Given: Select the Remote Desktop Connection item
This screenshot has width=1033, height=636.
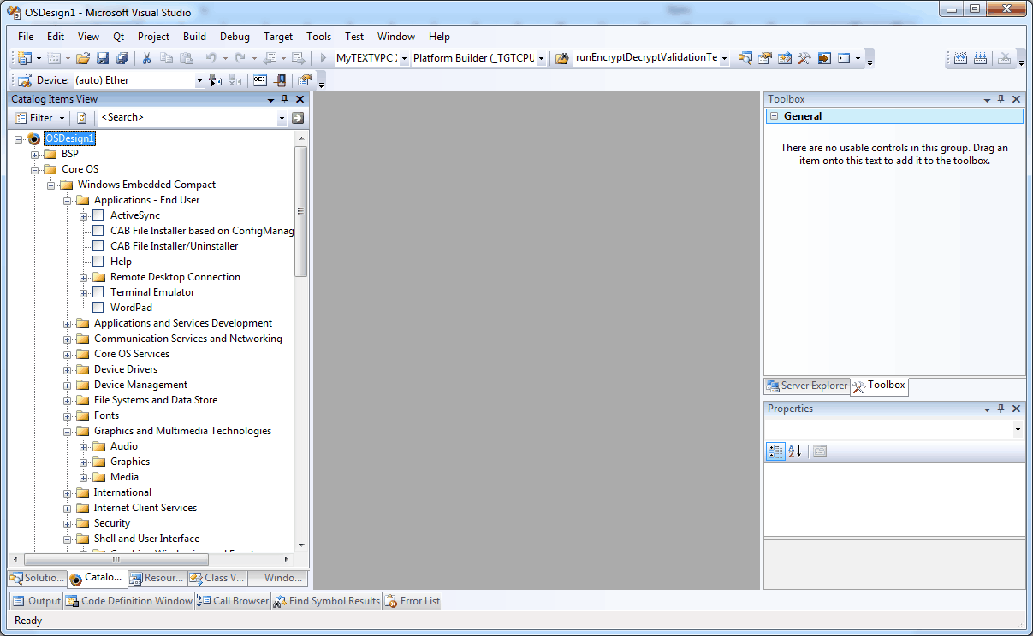Looking at the screenshot, I should [175, 277].
